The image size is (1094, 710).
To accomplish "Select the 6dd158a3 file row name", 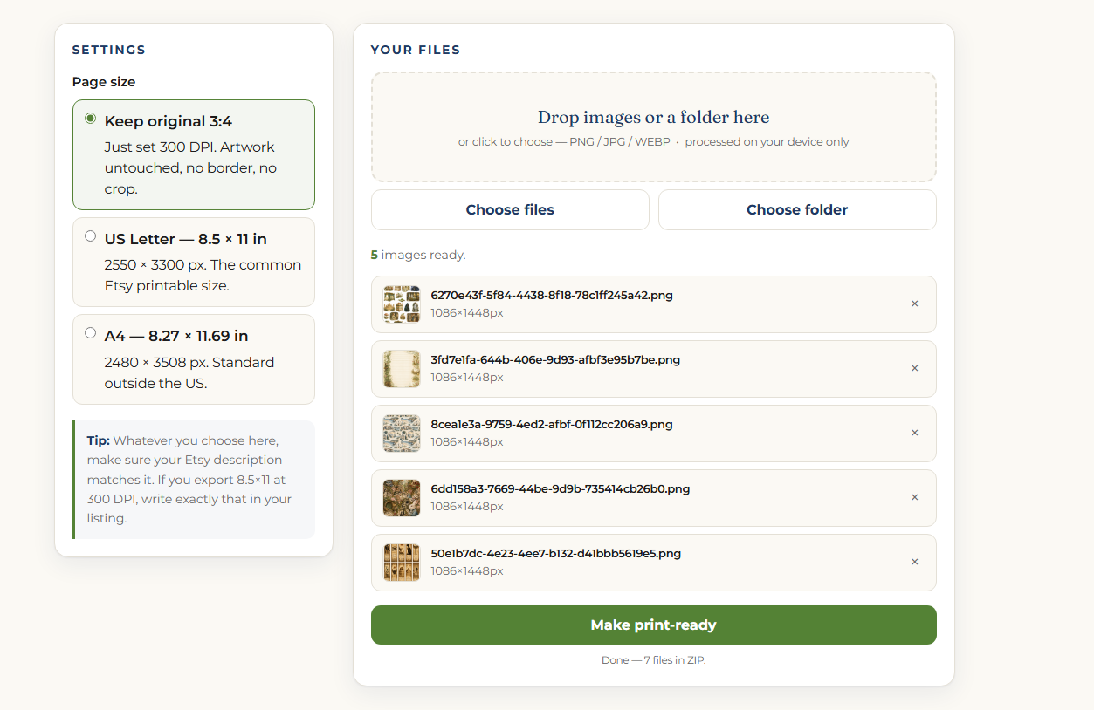I will (x=561, y=489).
